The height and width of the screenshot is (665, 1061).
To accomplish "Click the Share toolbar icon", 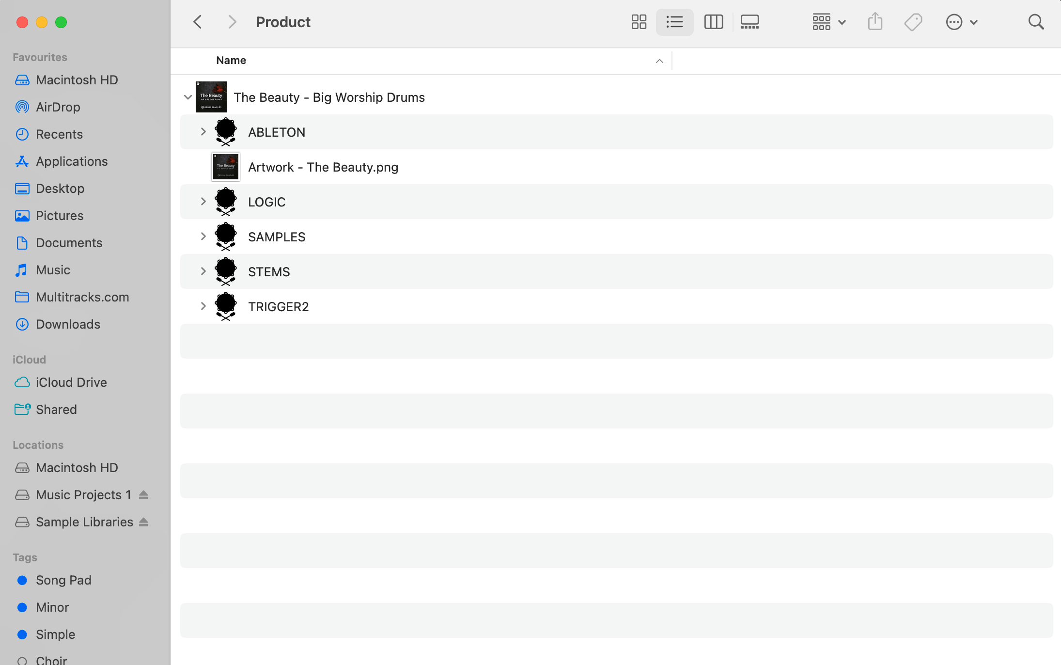I will click(x=875, y=22).
